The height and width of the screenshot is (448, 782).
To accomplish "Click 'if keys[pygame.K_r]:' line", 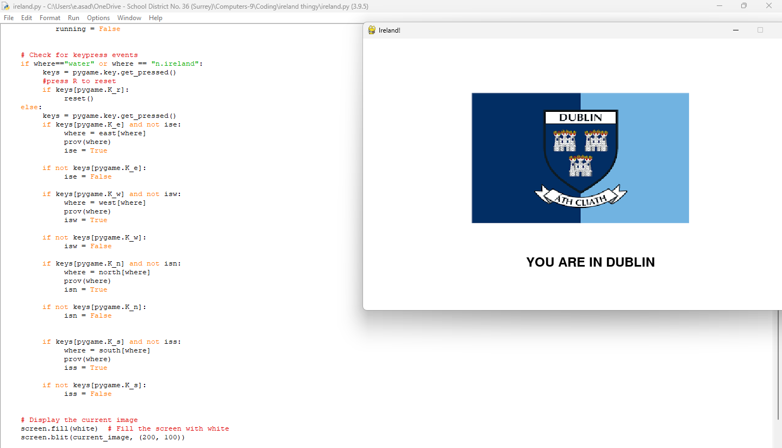I will (86, 90).
